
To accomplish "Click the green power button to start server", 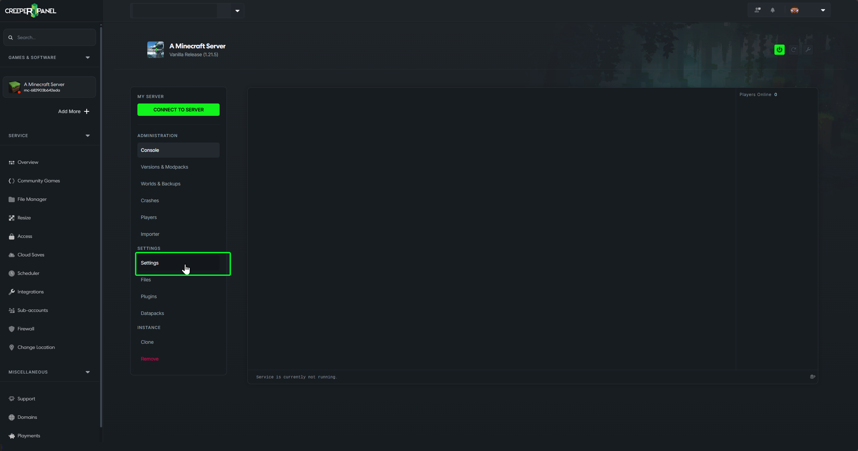I will click(x=779, y=49).
